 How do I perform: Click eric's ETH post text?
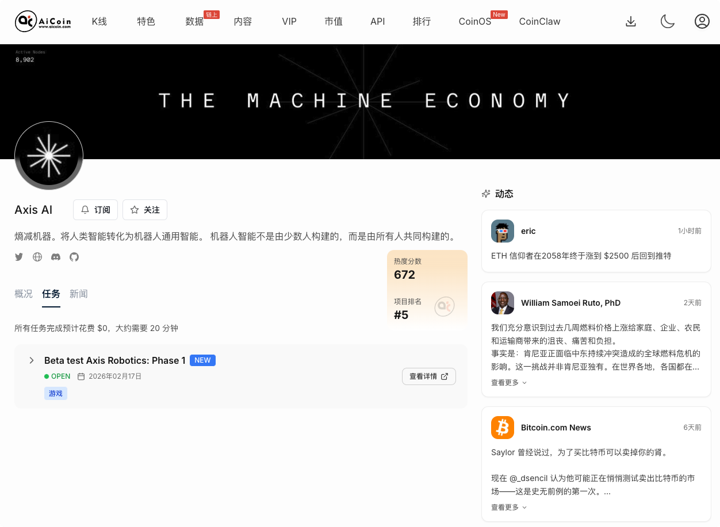click(x=581, y=256)
